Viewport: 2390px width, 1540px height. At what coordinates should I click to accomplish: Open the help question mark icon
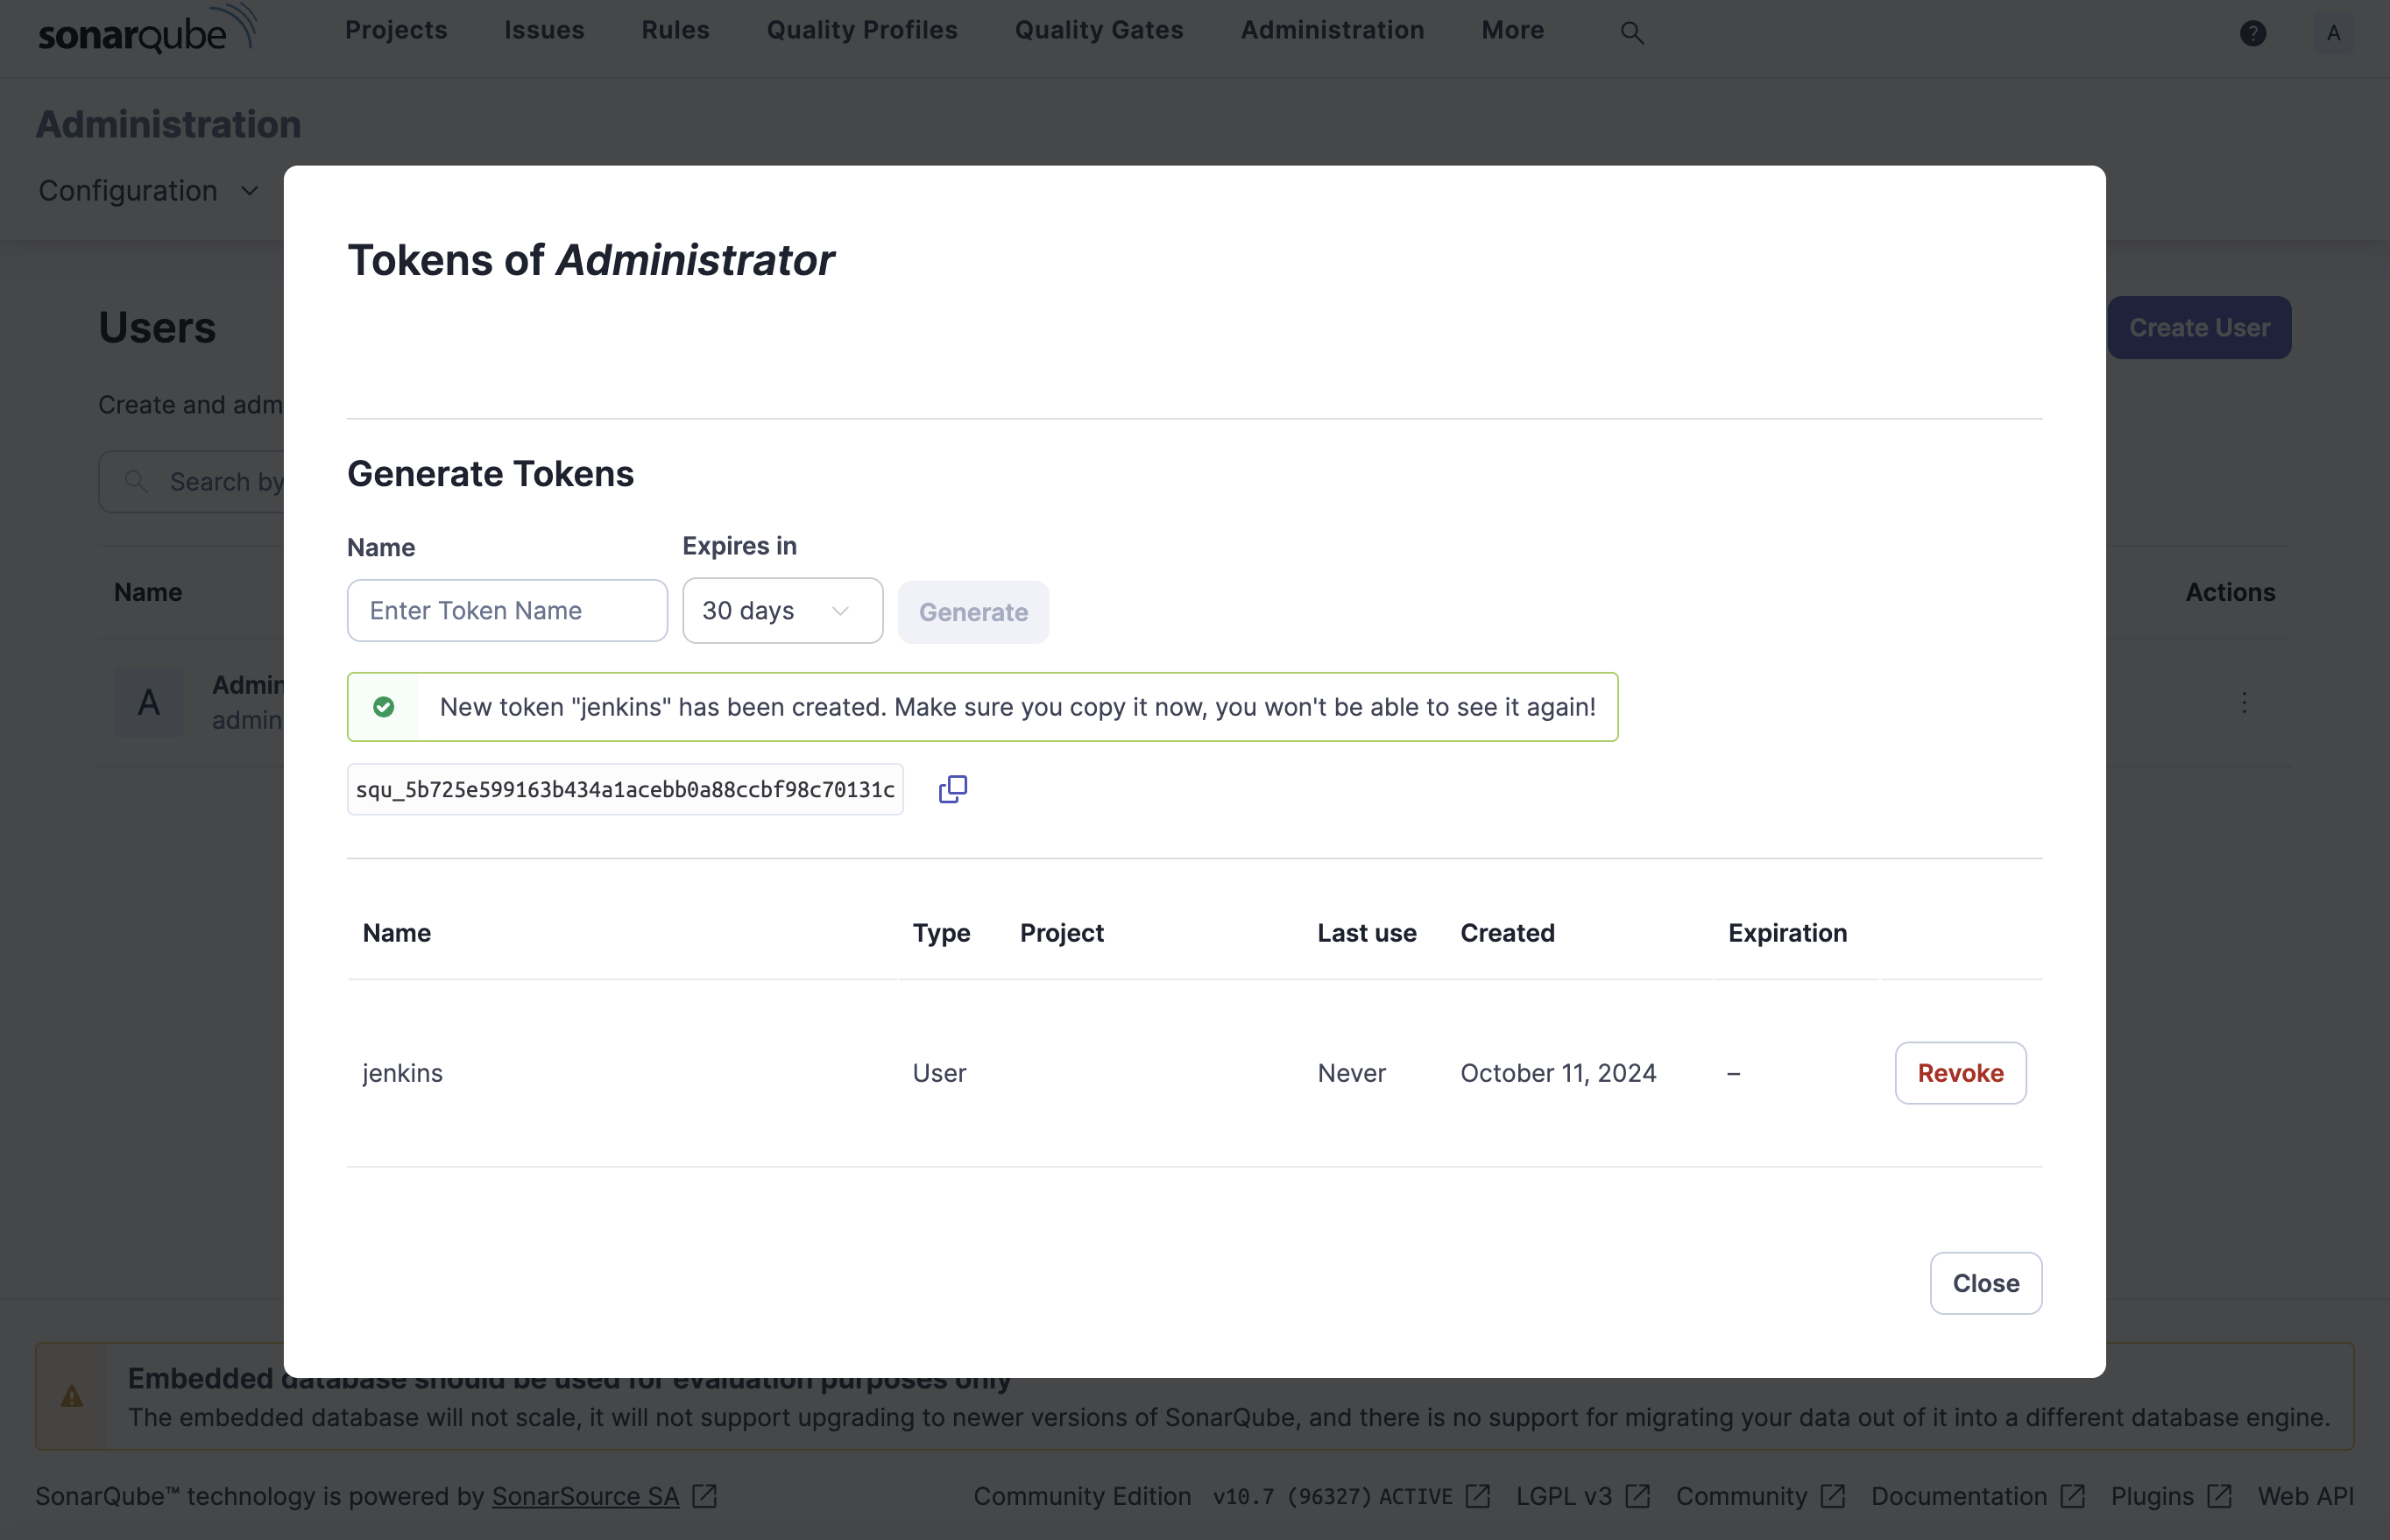[2252, 33]
